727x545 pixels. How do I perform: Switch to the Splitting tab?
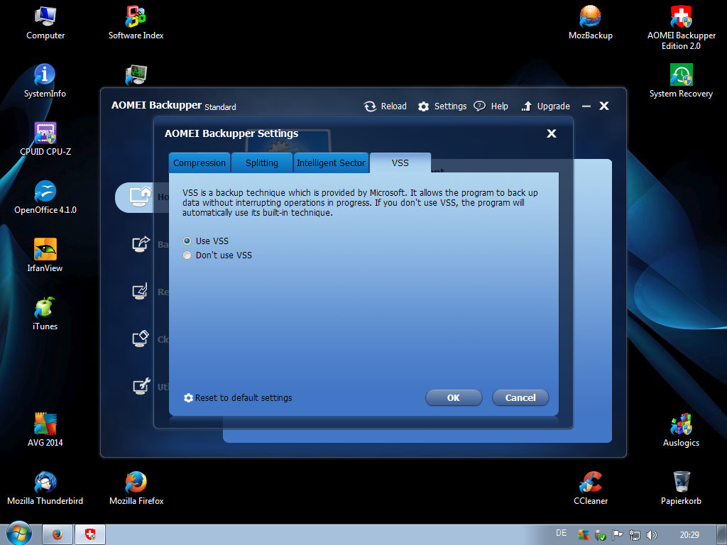coord(262,163)
